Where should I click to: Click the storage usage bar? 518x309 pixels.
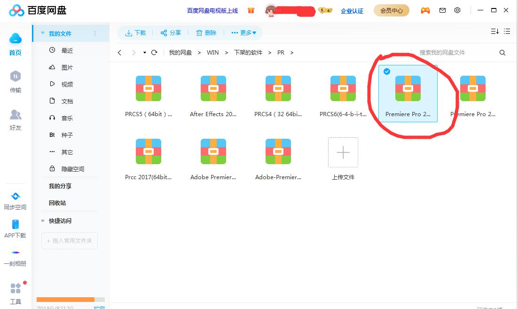[x=71, y=300]
